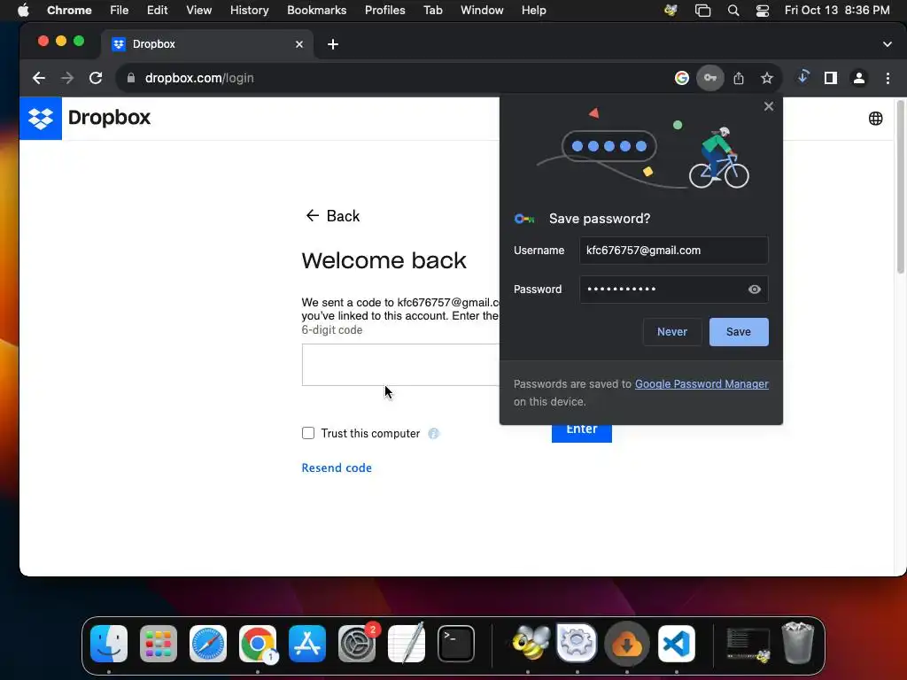Image resolution: width=907 pixels, height=680 pixels.
Task: Open System Settings from the dock
Action: [x=357, y=644]
